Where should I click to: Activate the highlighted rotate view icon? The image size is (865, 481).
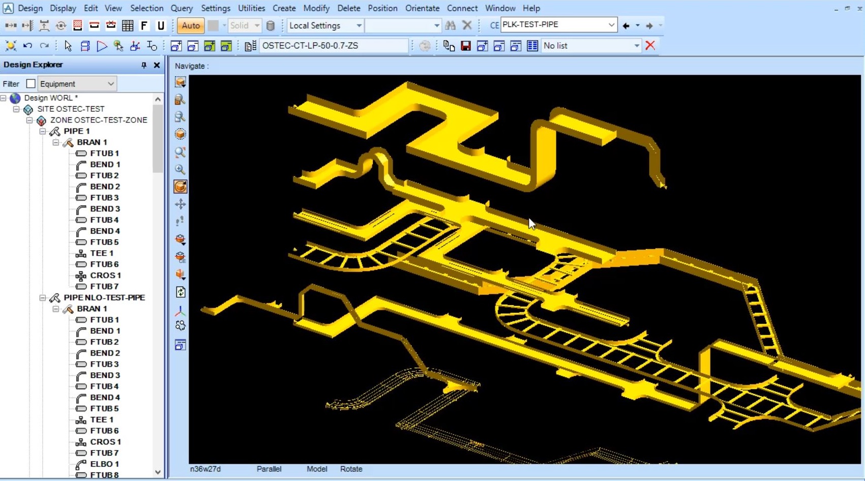point(180,186)
